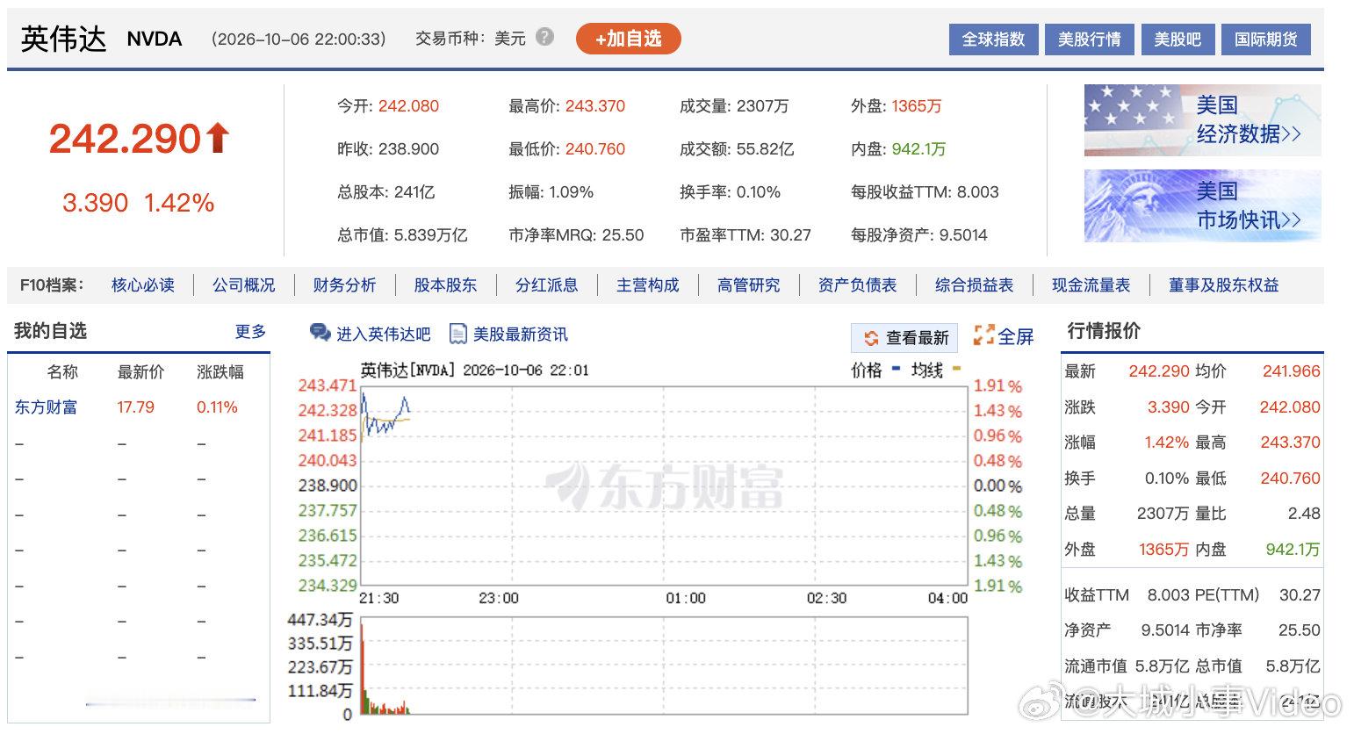Open 东方财富 in the watchlist

point(46,407)
